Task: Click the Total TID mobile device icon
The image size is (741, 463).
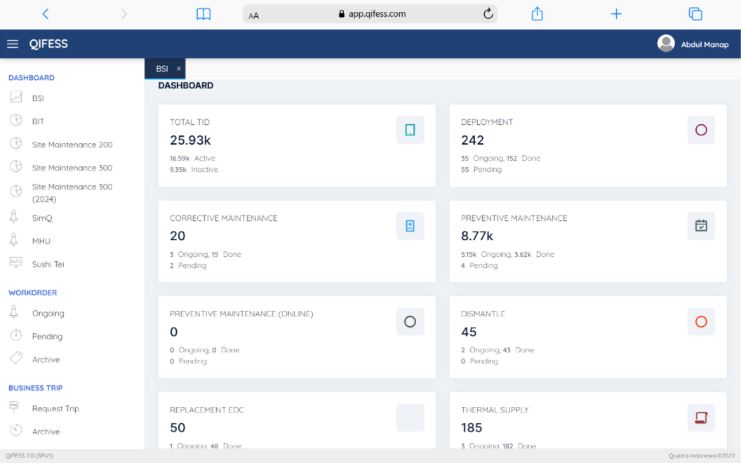Action: pos(410,130)
